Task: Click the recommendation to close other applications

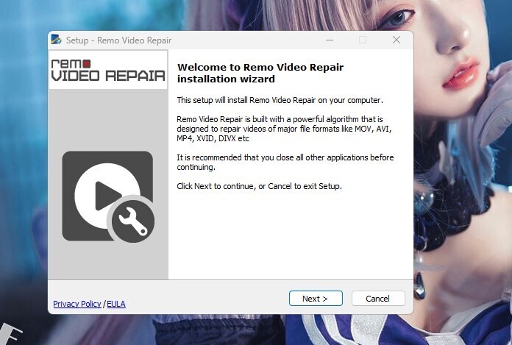Action: pos(285,163)
